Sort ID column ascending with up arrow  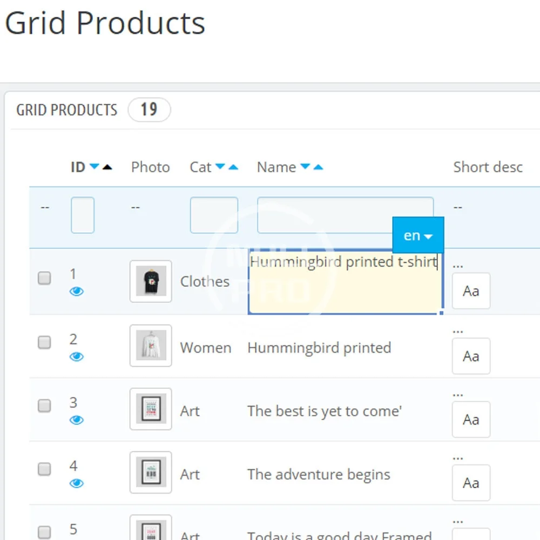click(x=107, y=167)
